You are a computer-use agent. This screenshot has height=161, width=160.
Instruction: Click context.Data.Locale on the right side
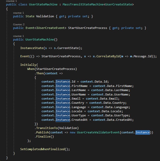tap(105, 111)
